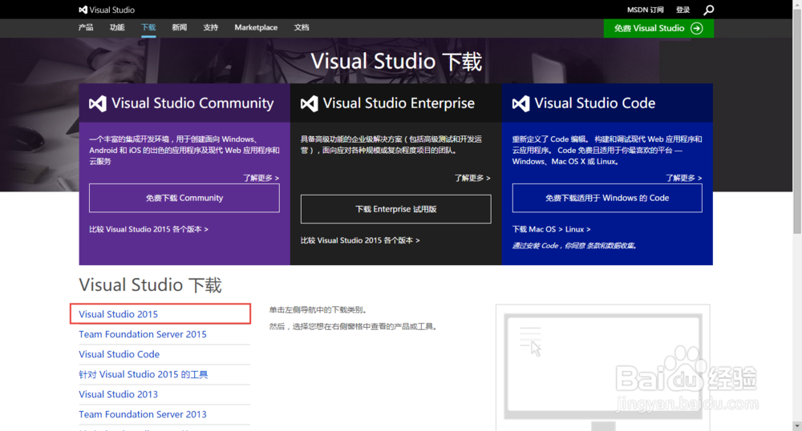Click 了解更多 under Community card

click(x=261, y=178)
